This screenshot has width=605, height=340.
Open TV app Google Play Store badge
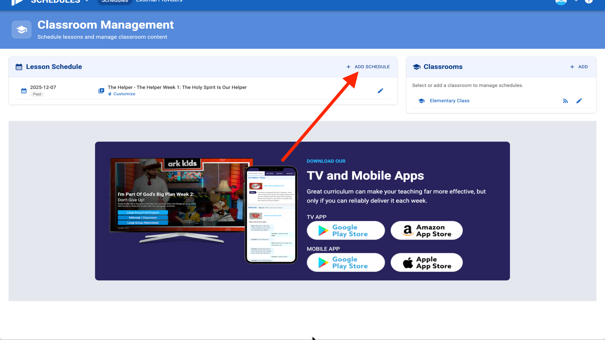click(346, 230)
